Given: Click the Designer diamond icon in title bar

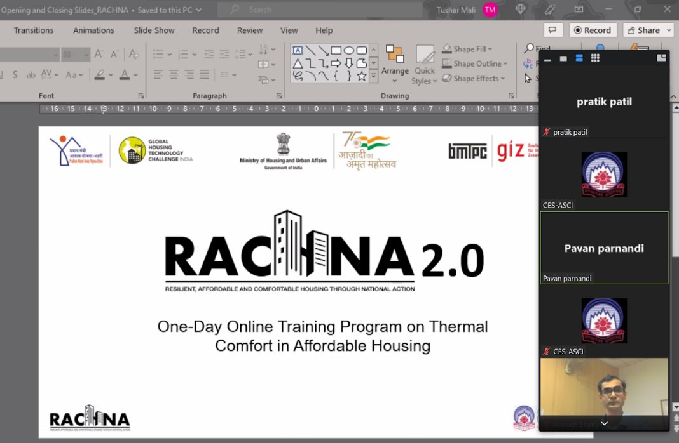Looking at the screenshot, I should [x=521, y=9].
